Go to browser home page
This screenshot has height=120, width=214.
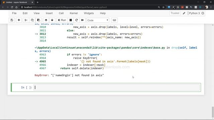16,7
